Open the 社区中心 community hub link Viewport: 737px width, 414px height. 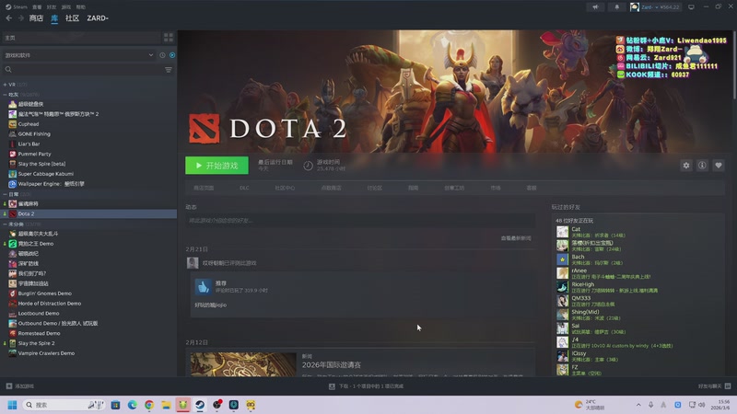click(285, 188)
